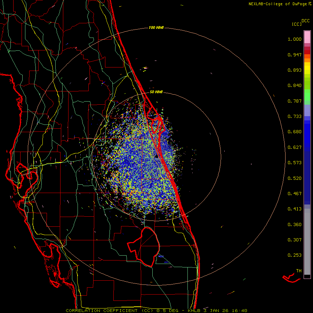313x313 pixels.
Task: Click the 0.627 scale value
Action: click(x=295, y=147)
